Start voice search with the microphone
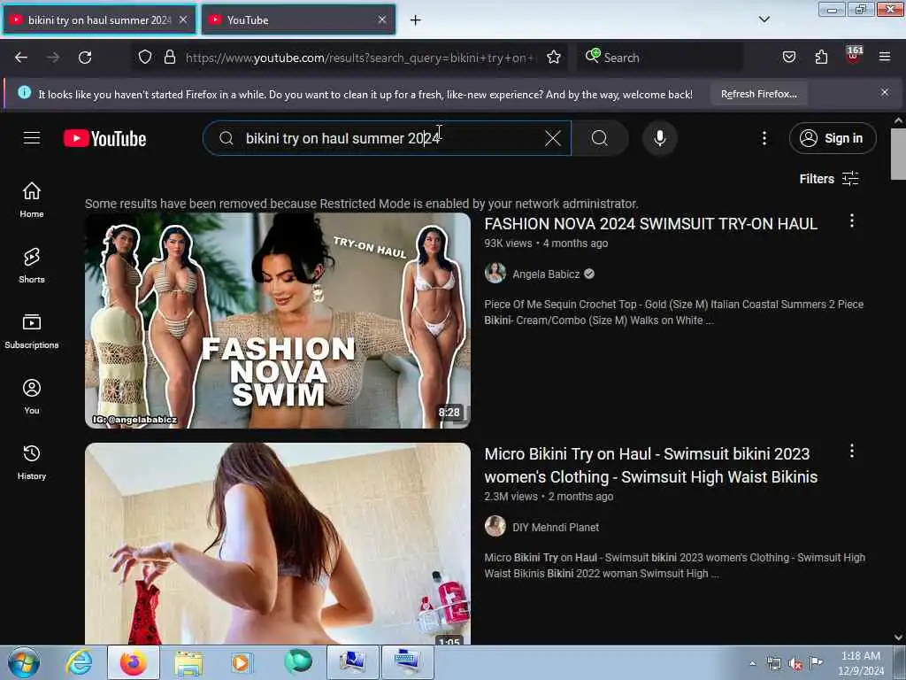This screenshot has height=680, width=906. point(659,138)
